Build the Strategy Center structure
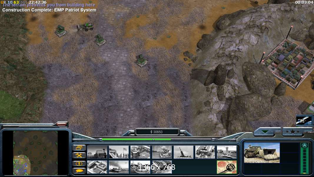314x177 pixels. (97, 167)
